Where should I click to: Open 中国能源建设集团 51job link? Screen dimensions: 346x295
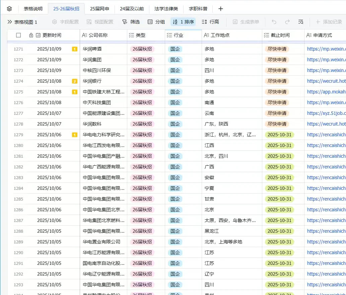click(326, 113)
